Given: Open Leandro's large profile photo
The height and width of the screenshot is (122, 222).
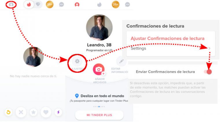Looking at the screenshot, I should pos(99,27).
